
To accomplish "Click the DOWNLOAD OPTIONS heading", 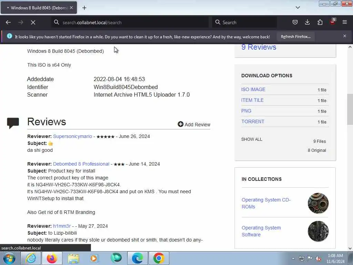I will pos(267,76).
